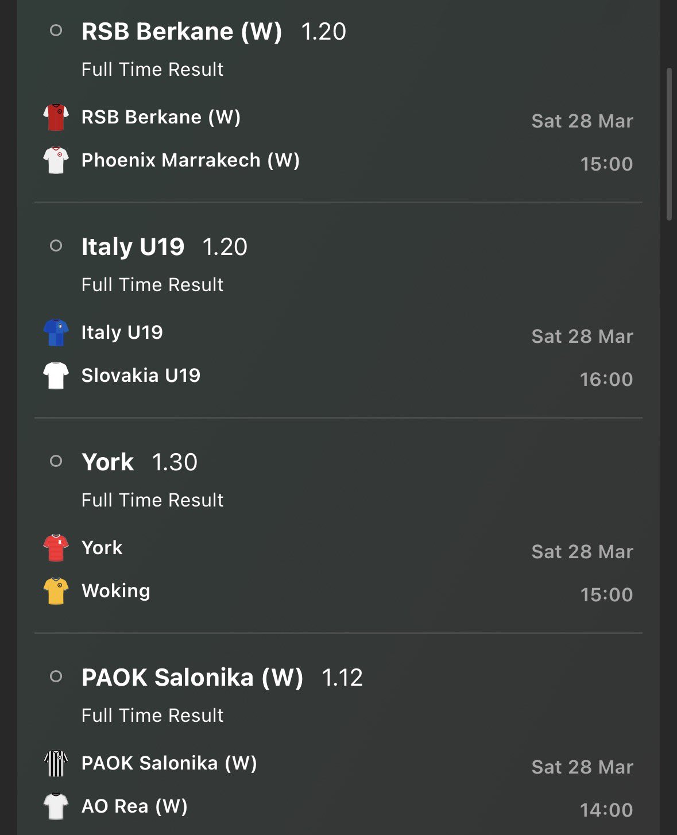677x835 pixels.
Task: Click Full Time Result under York
Action: tap(152, 500)
